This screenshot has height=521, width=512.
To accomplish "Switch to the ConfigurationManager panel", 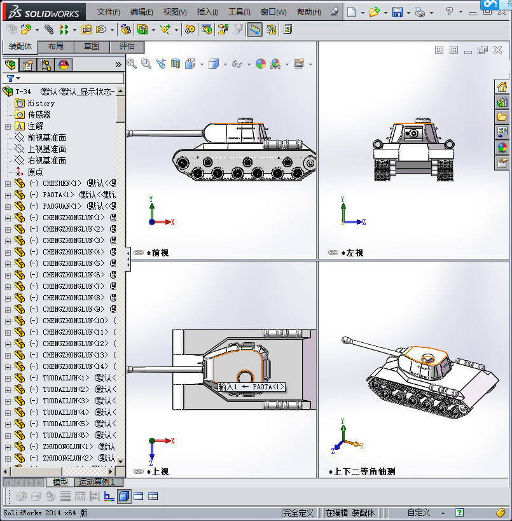I will coord(46,64).
